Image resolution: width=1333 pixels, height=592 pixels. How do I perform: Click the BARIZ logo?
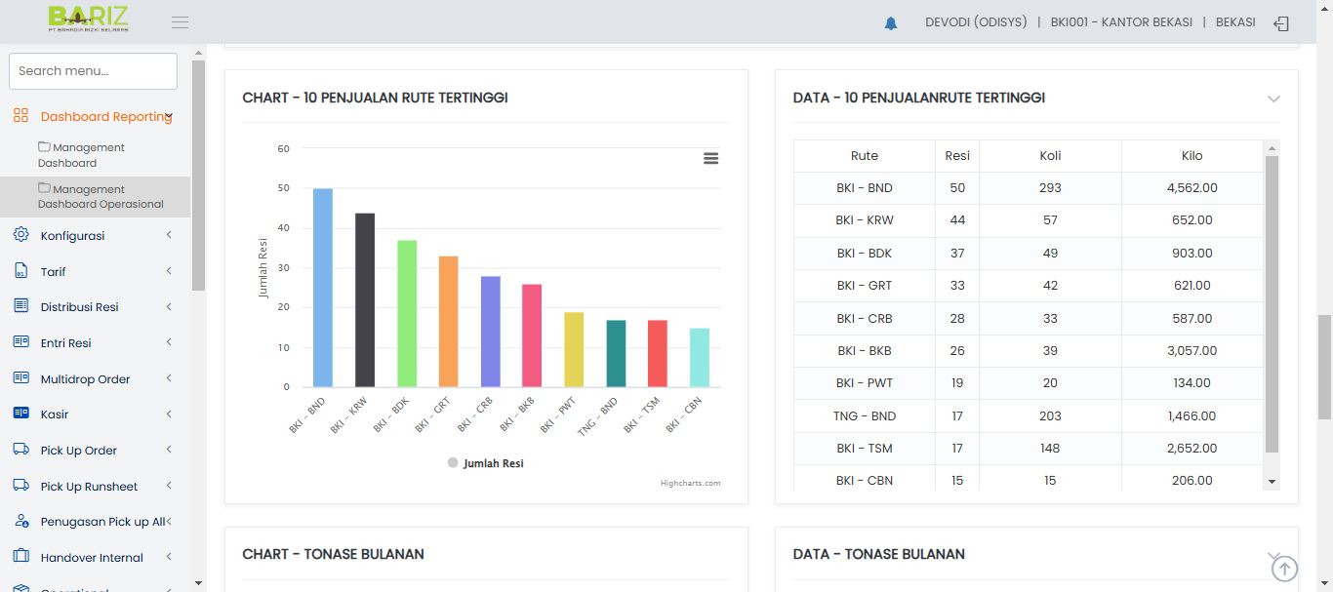coord(88,20)
